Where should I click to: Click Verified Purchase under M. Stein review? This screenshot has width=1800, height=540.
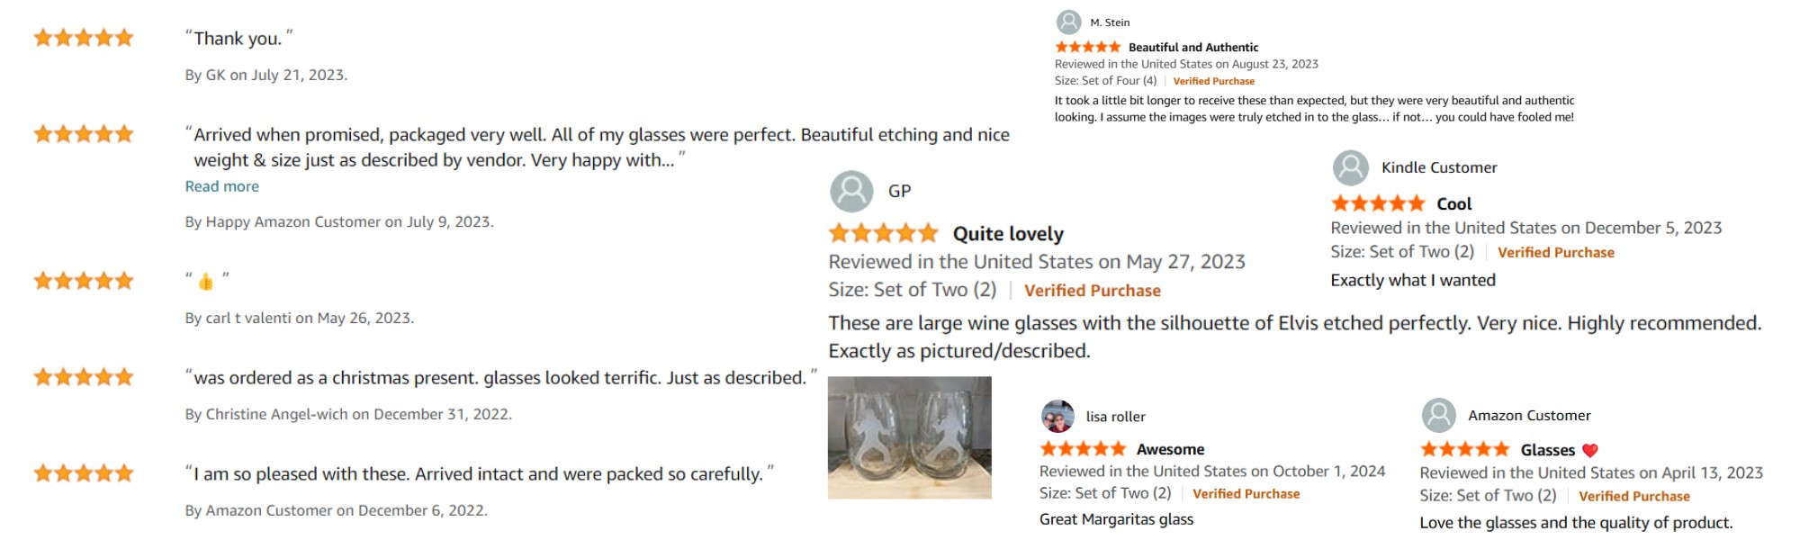(1213, 81)
